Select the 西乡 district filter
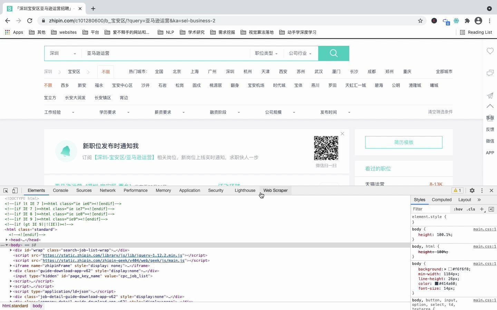Screen dimensions: 497x310 [x=65, y=85]
